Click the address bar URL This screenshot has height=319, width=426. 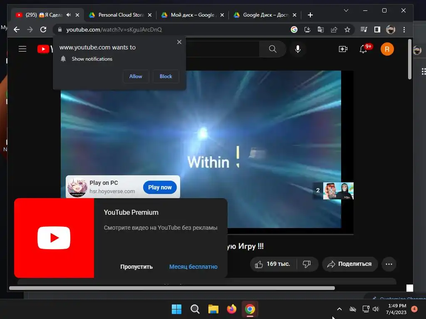point(114,29)
